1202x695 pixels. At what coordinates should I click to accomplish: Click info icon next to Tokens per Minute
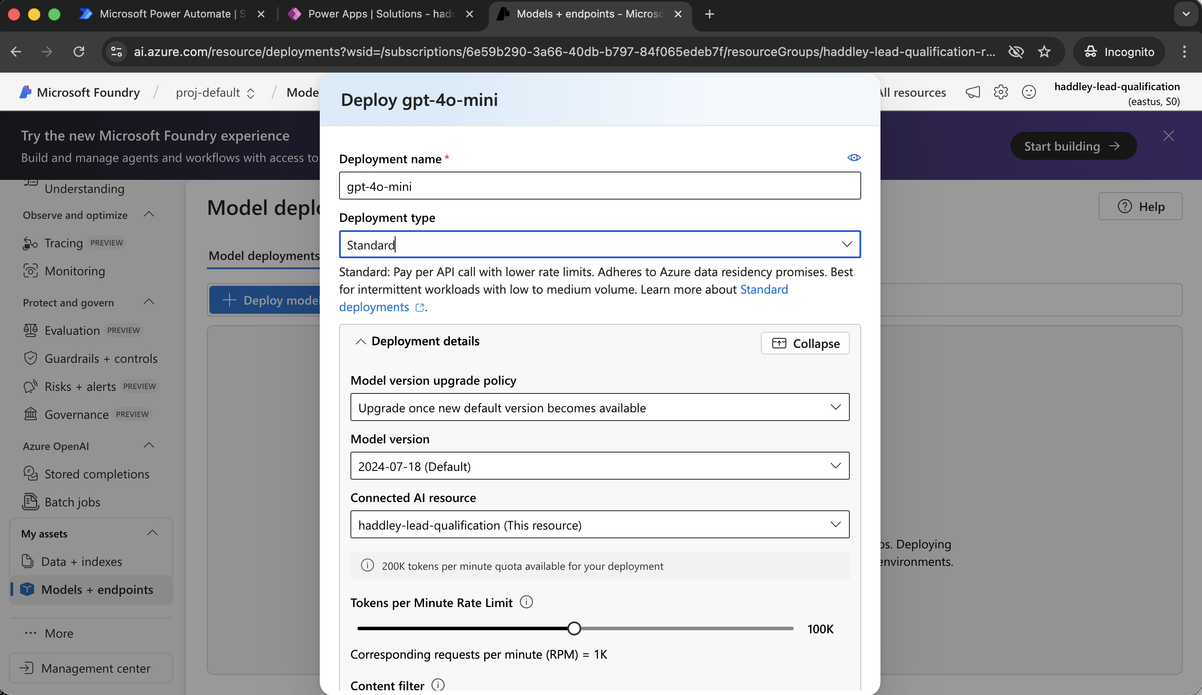tap(526, 602)
